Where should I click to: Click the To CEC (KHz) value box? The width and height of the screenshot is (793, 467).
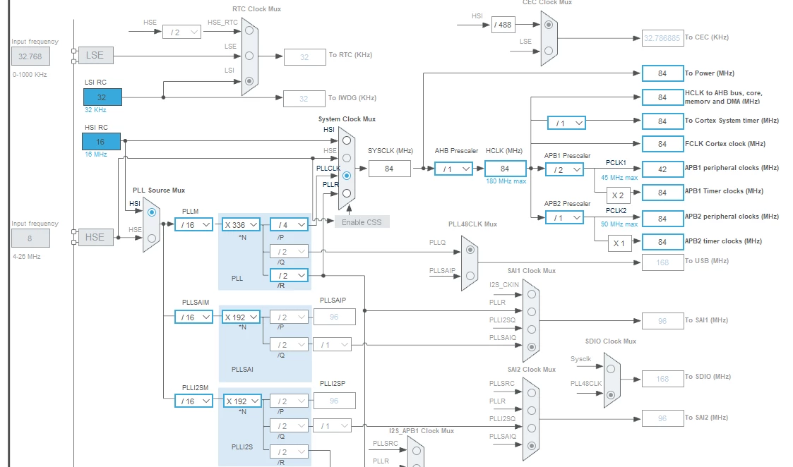[x=662, y=38]
